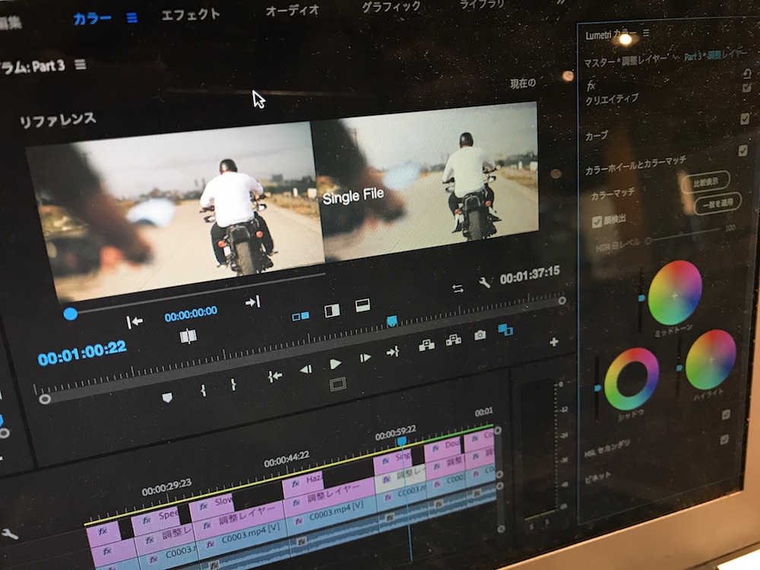760x570 pixels.
Task: Go to next edit in reference view
Action: [253, 302]
